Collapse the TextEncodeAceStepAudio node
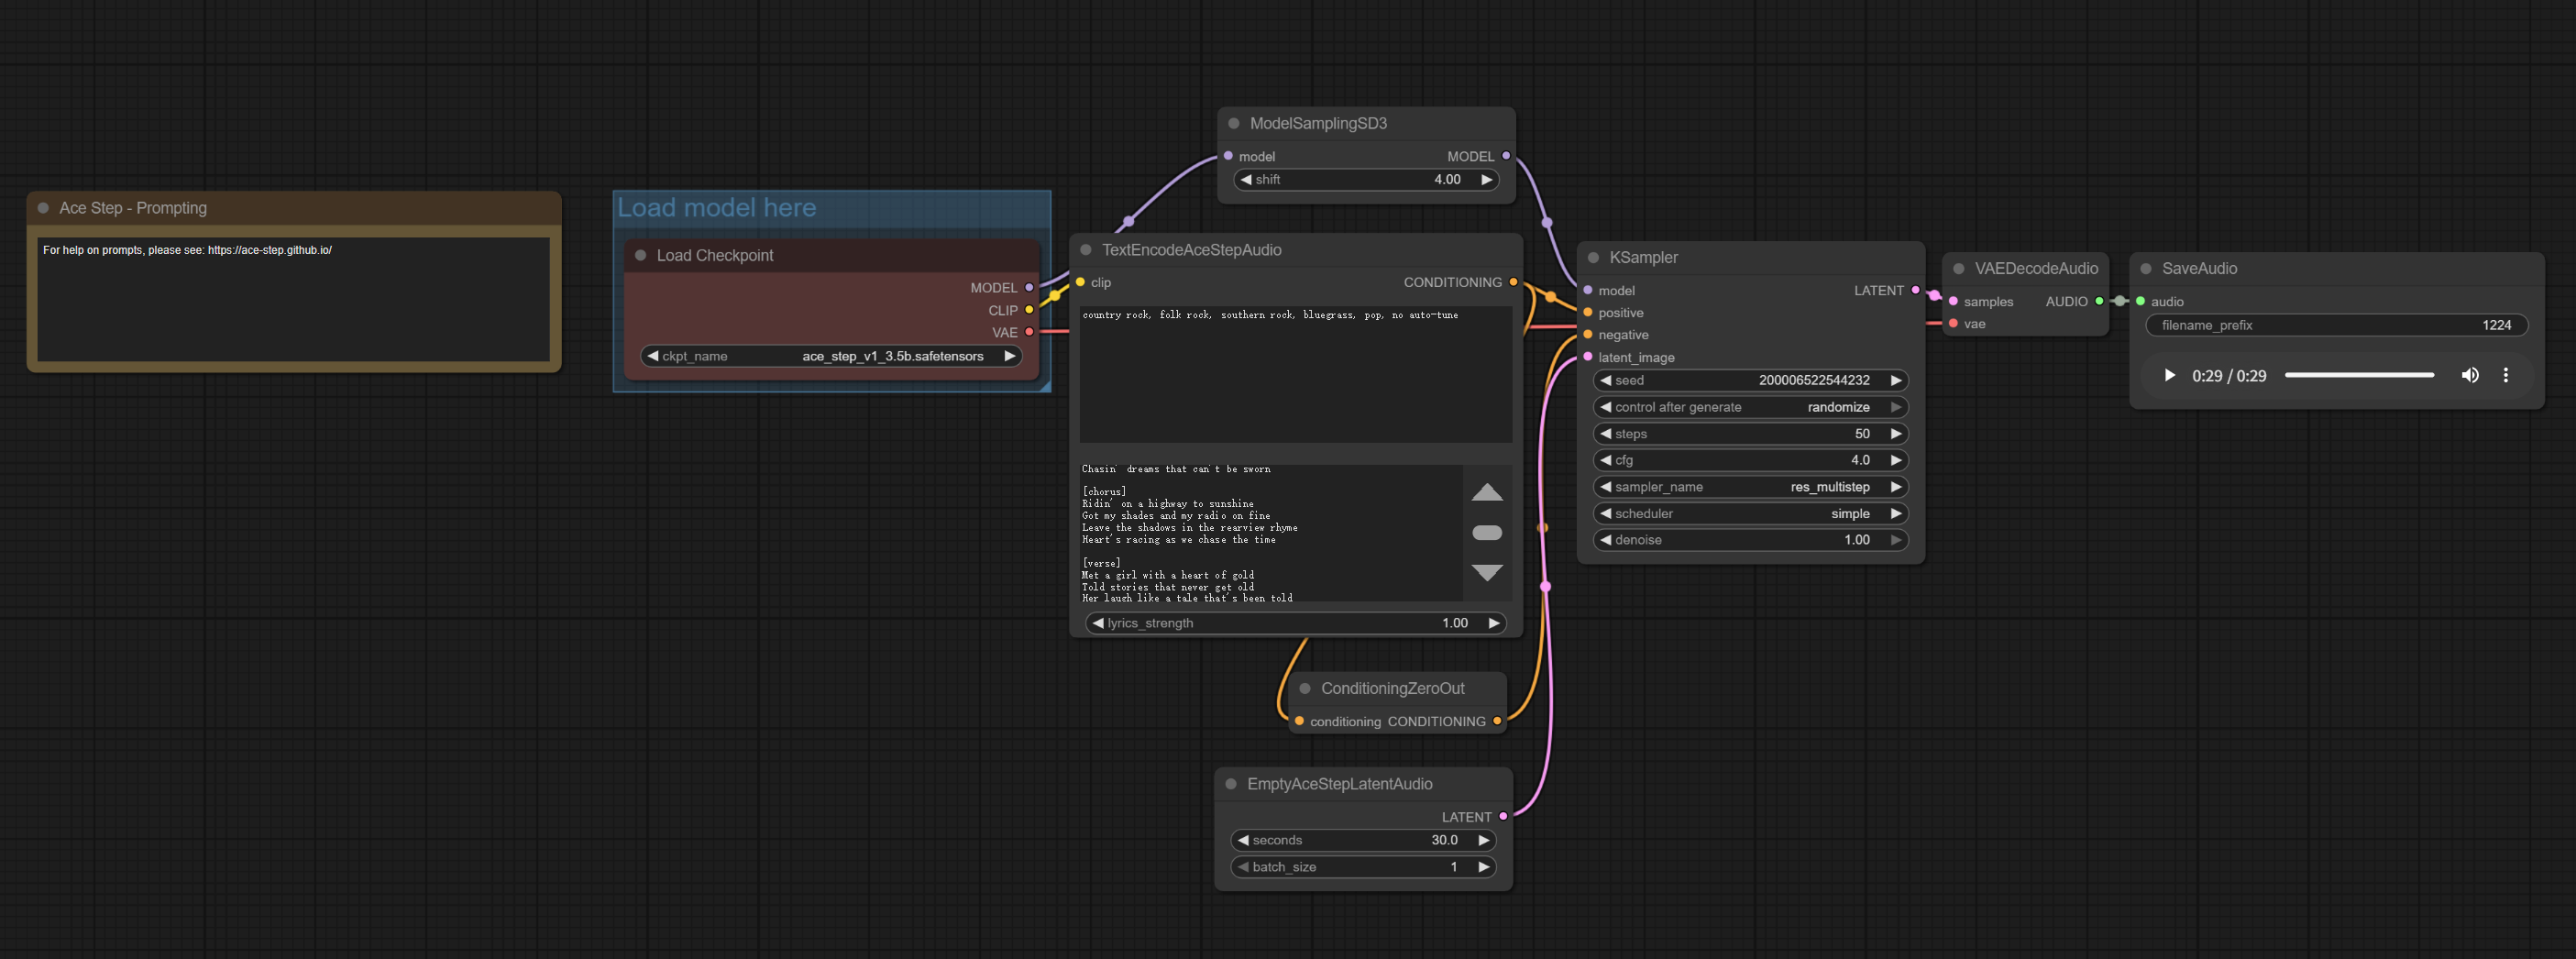The width and height of the screenshot is (2576, 959). pyautogui.click(x=1086, y=250)
